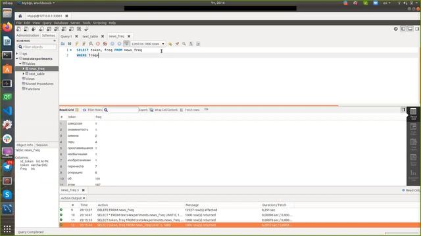The width and height of the screenshot is (421, 236).
Task: Execute statement under cursor icon
Action: click(84, 44)
